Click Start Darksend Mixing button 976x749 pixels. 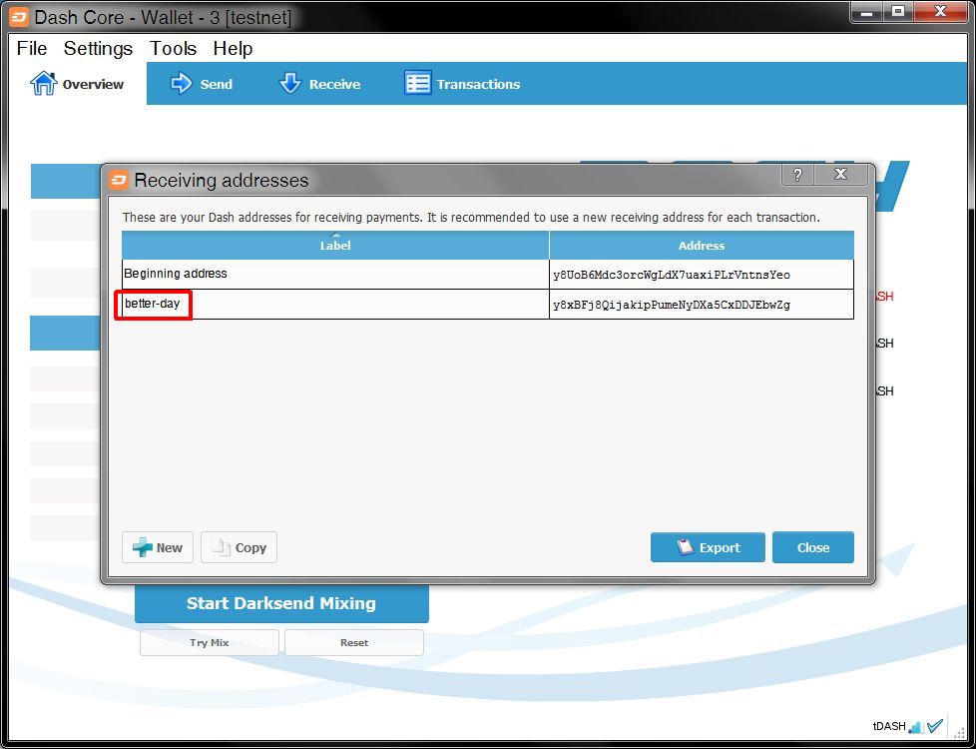pyautogui.click(x=281, y=603)
